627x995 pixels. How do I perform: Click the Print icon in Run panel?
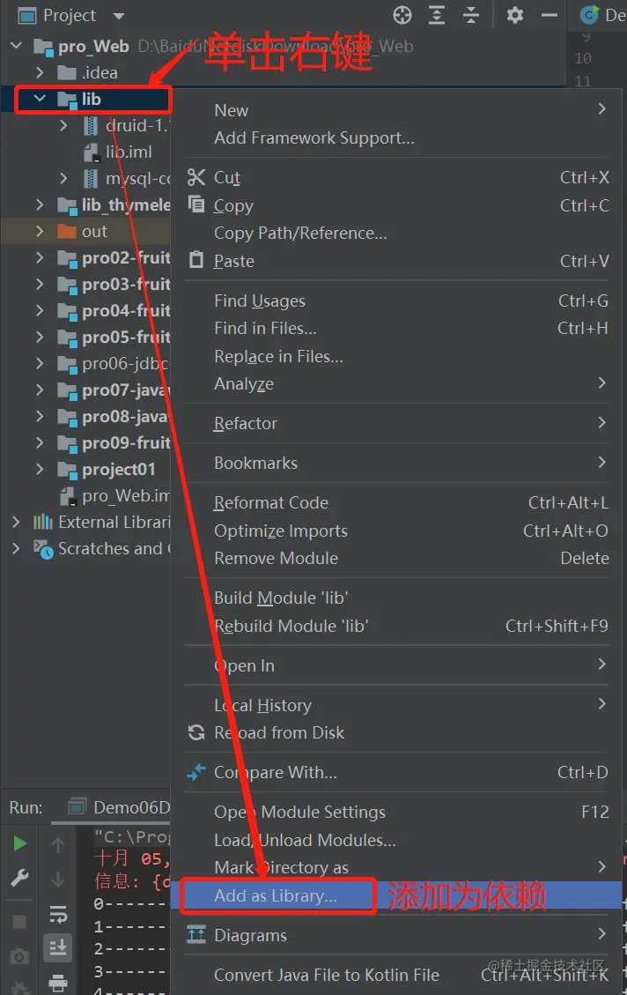click(x=58, y=983)
